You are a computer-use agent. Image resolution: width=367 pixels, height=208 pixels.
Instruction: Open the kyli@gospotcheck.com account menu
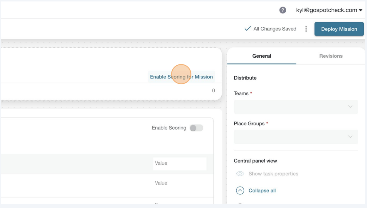(x=329, y=10)
